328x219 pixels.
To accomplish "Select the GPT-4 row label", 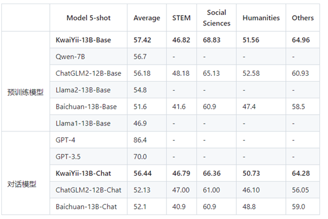I will (65, 140).
